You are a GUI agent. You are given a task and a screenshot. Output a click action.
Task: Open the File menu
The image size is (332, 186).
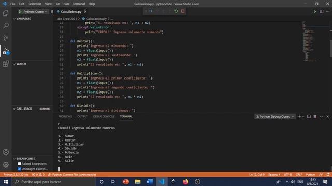click(12, 4)
